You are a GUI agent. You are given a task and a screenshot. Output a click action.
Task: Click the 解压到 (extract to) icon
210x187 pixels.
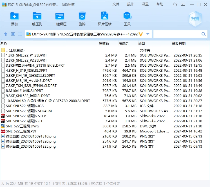pos(37,16)
